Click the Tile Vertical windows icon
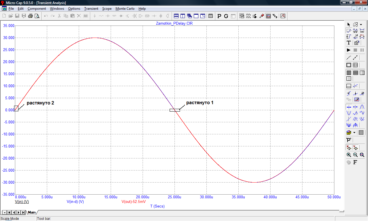368x221 pixels. (183, 16)
